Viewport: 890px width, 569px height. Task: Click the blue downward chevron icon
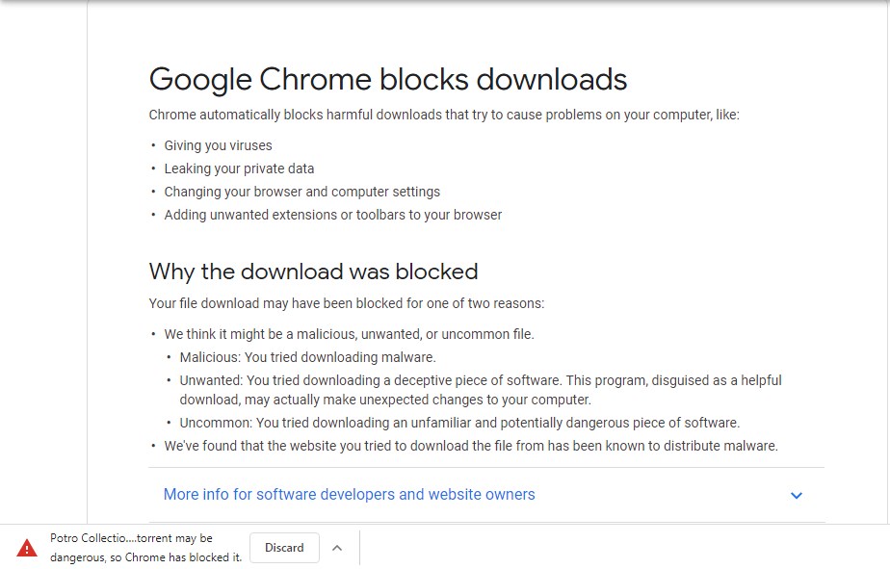pos(797,495)
